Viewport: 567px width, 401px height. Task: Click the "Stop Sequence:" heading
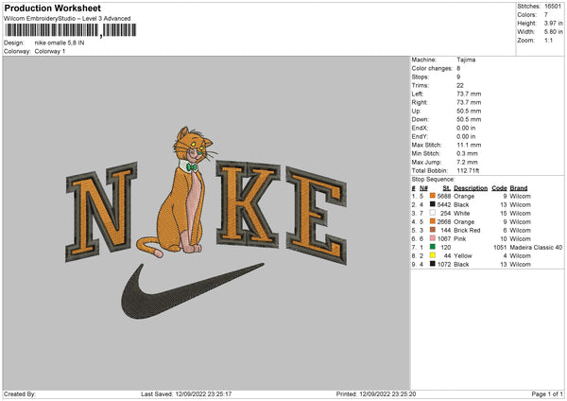(433, 179)
